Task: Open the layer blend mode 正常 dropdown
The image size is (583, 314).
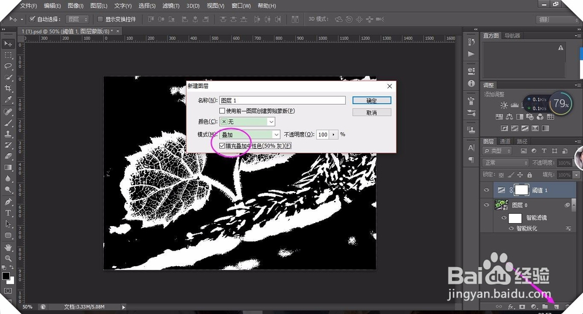Action: pos(505,163)
